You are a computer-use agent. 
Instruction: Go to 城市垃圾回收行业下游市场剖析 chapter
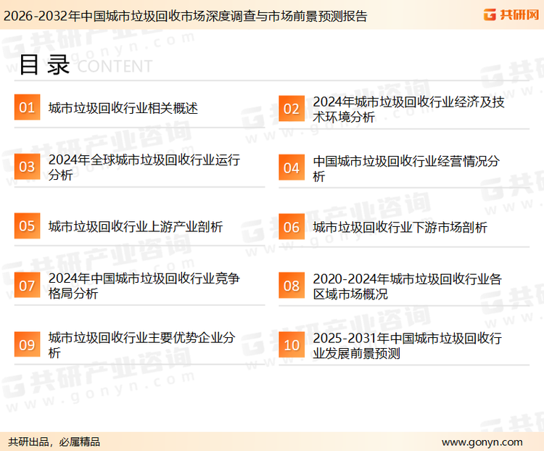click(x=400, y=227)
